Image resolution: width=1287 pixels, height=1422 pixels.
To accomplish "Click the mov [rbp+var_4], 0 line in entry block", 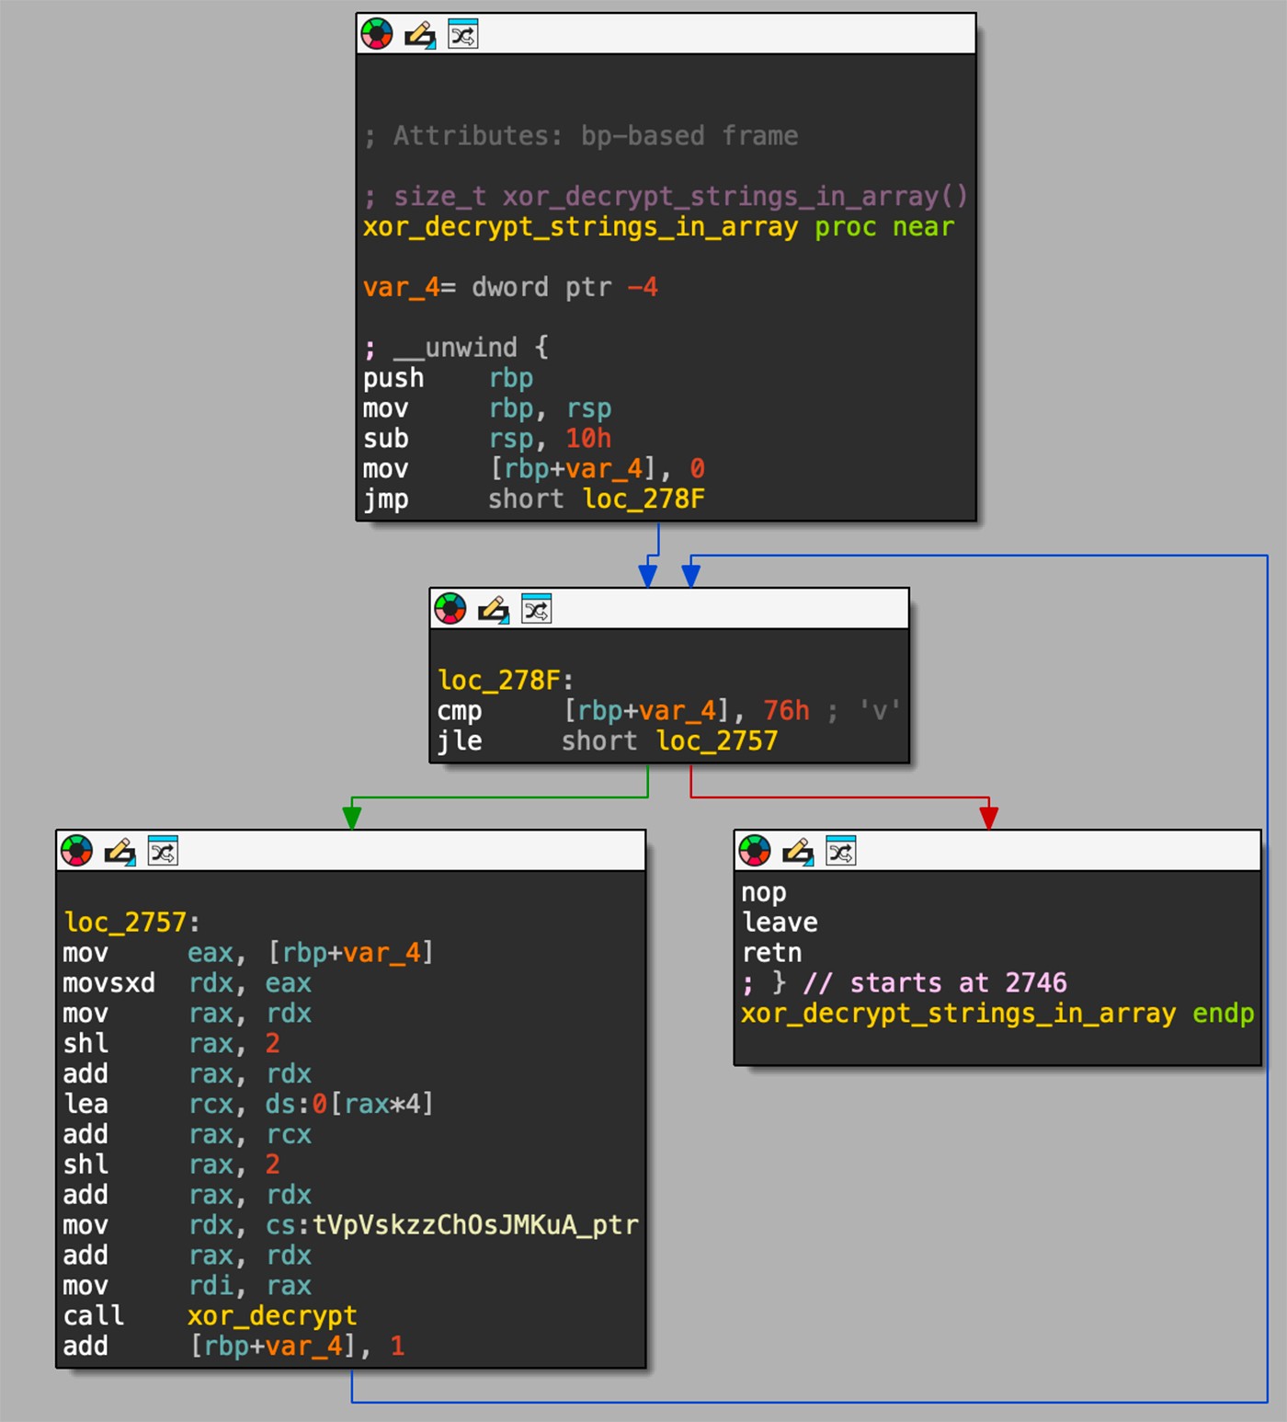I will point(534,469).
